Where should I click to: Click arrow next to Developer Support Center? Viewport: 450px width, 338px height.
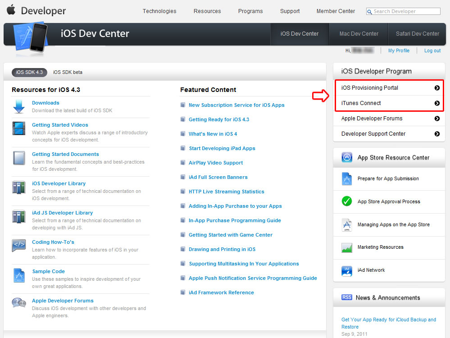pos(437,134)
